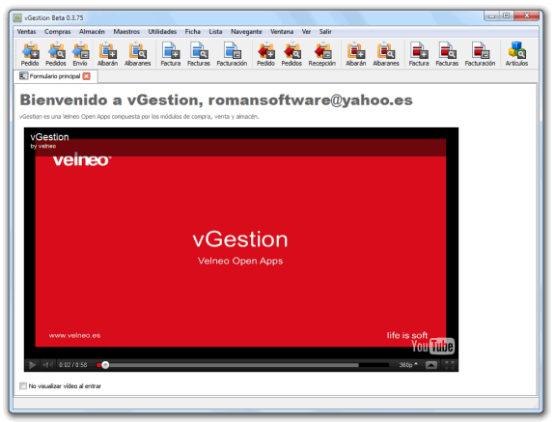Viewport: 555px width, 422px height.
Task: Minimize the vGestion window
Action: click(x=491, y=15)
